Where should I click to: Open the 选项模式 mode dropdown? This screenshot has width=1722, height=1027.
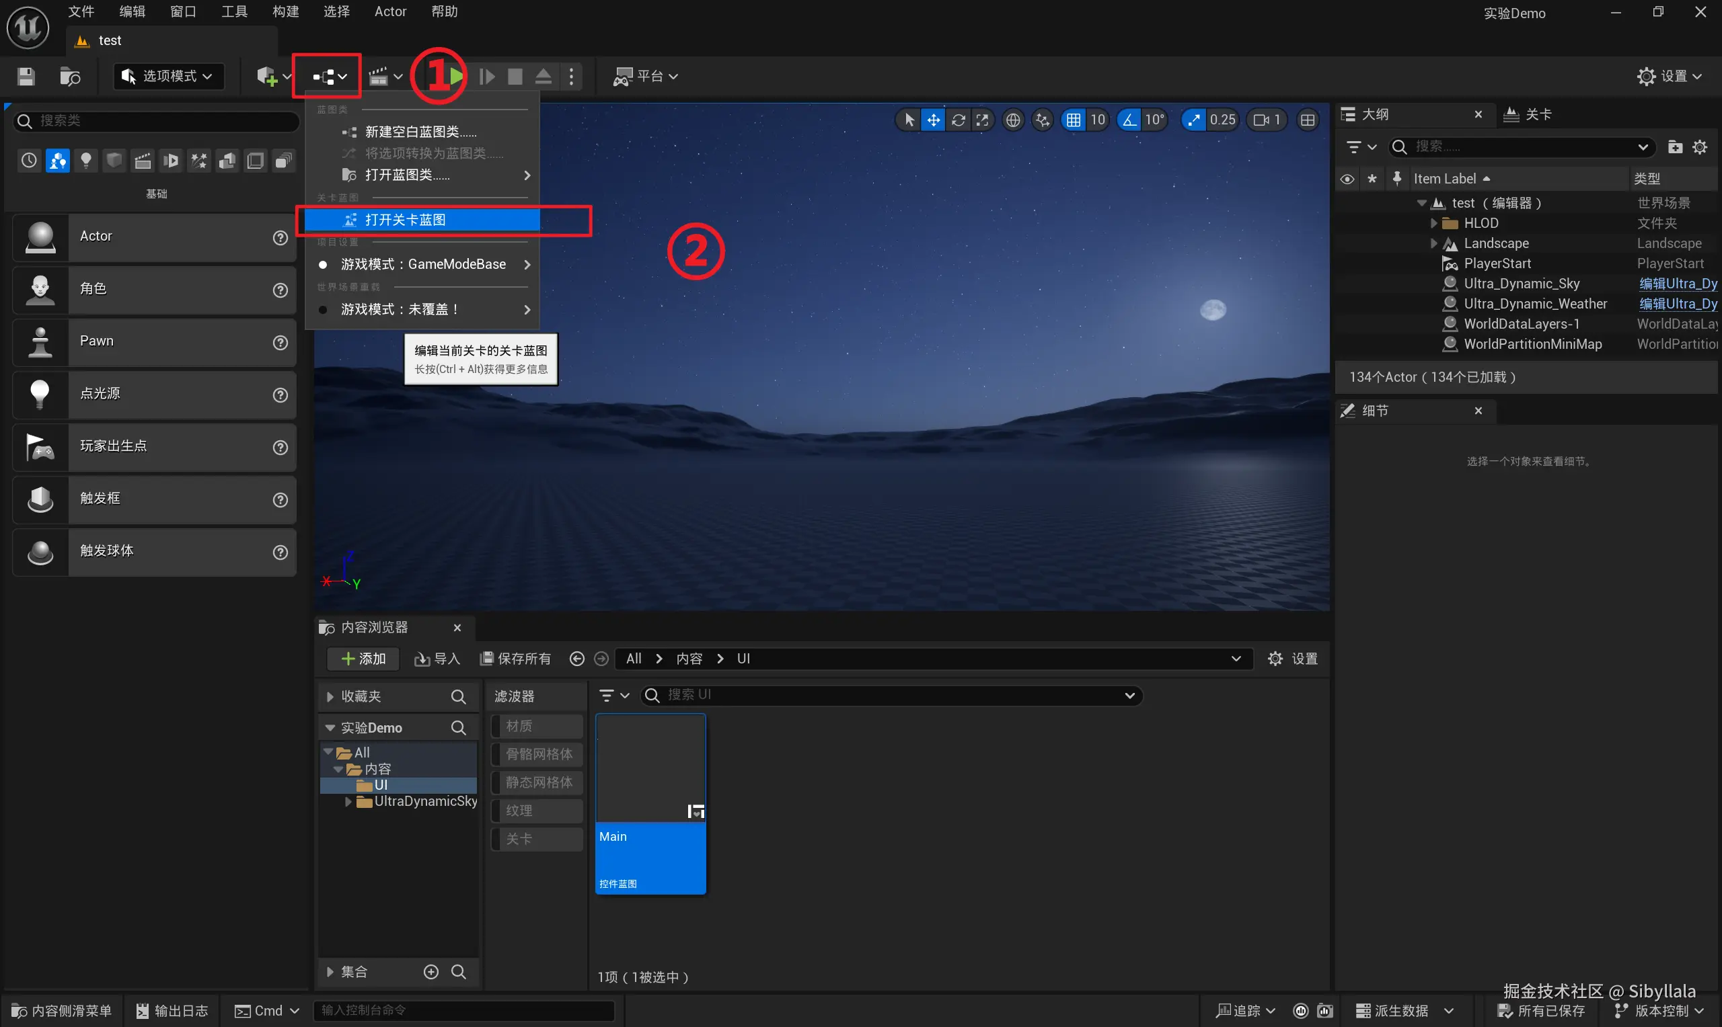click(x=169, y=76)
